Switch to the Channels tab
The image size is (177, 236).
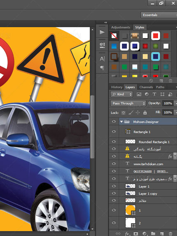pyautogui.click(x=146, y=87)
